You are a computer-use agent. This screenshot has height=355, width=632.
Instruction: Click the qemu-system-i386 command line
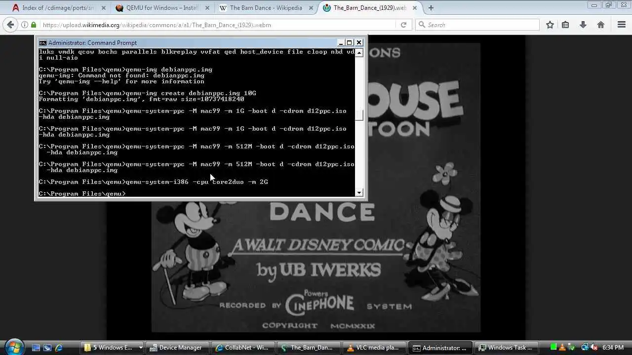[x=154, y=182]
